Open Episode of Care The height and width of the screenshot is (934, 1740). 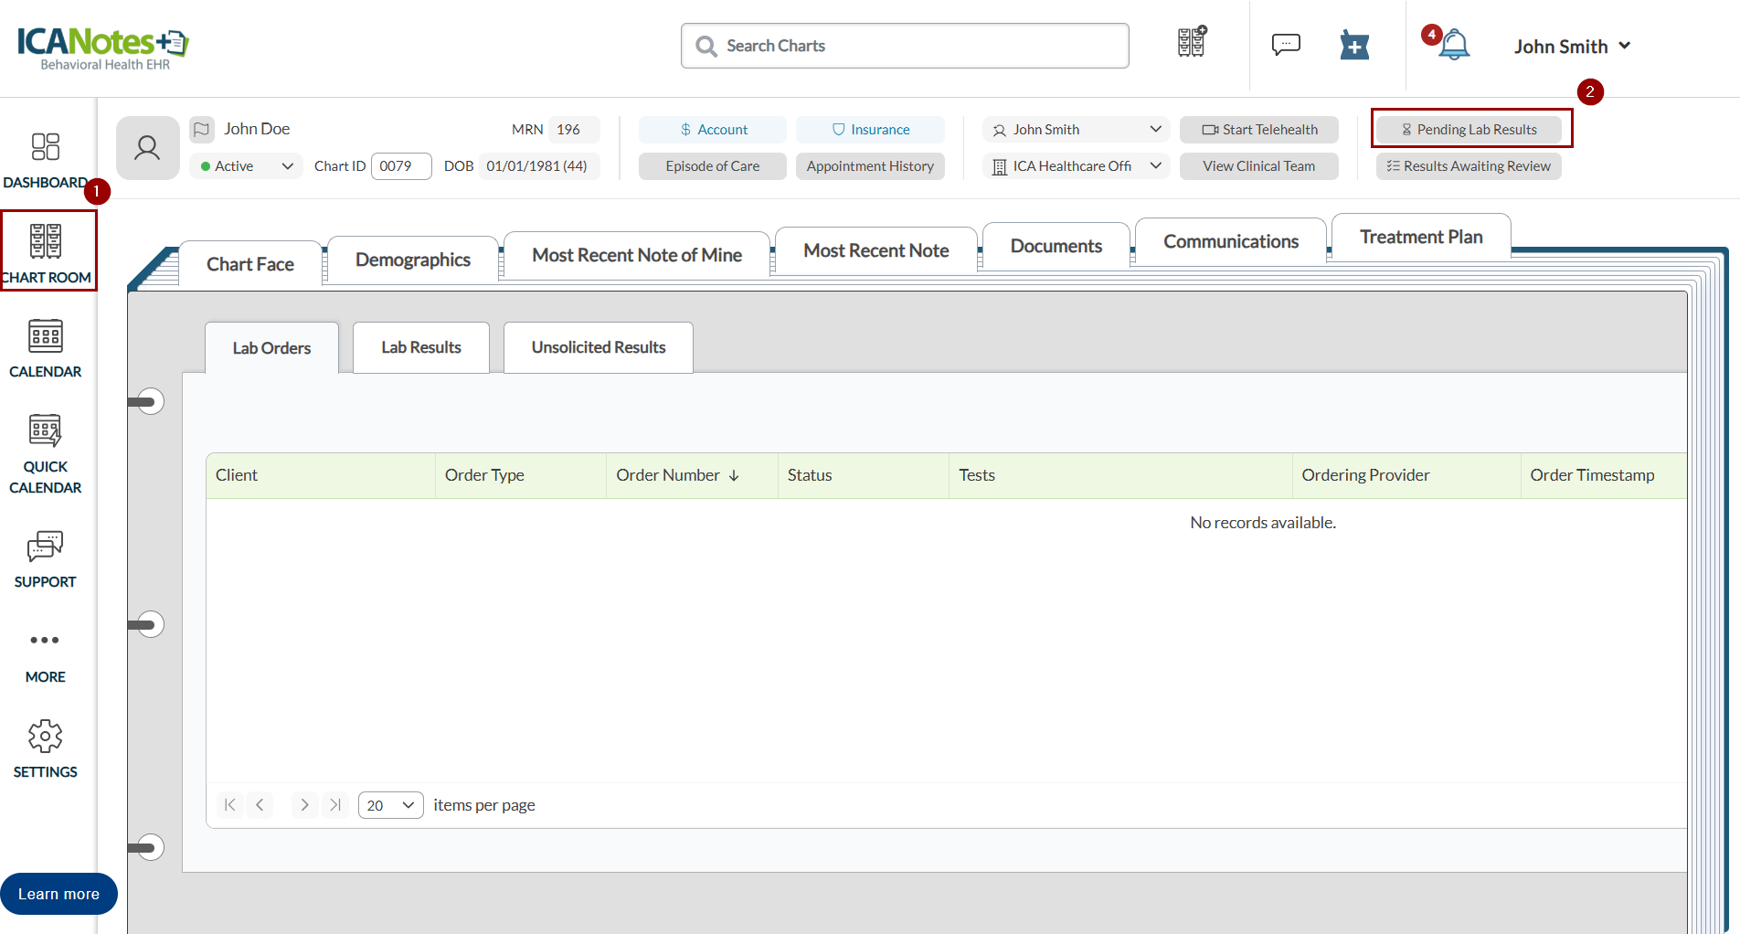coord(713,166)
